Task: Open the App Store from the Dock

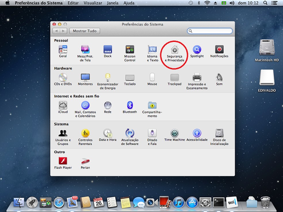Action: [192, 203]
